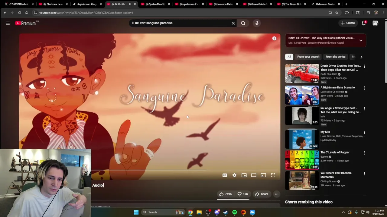Screen dimensions: 387x217
Task: Open Chrome media controls icon
Action: pyautogui.click(x=369, y=13)
